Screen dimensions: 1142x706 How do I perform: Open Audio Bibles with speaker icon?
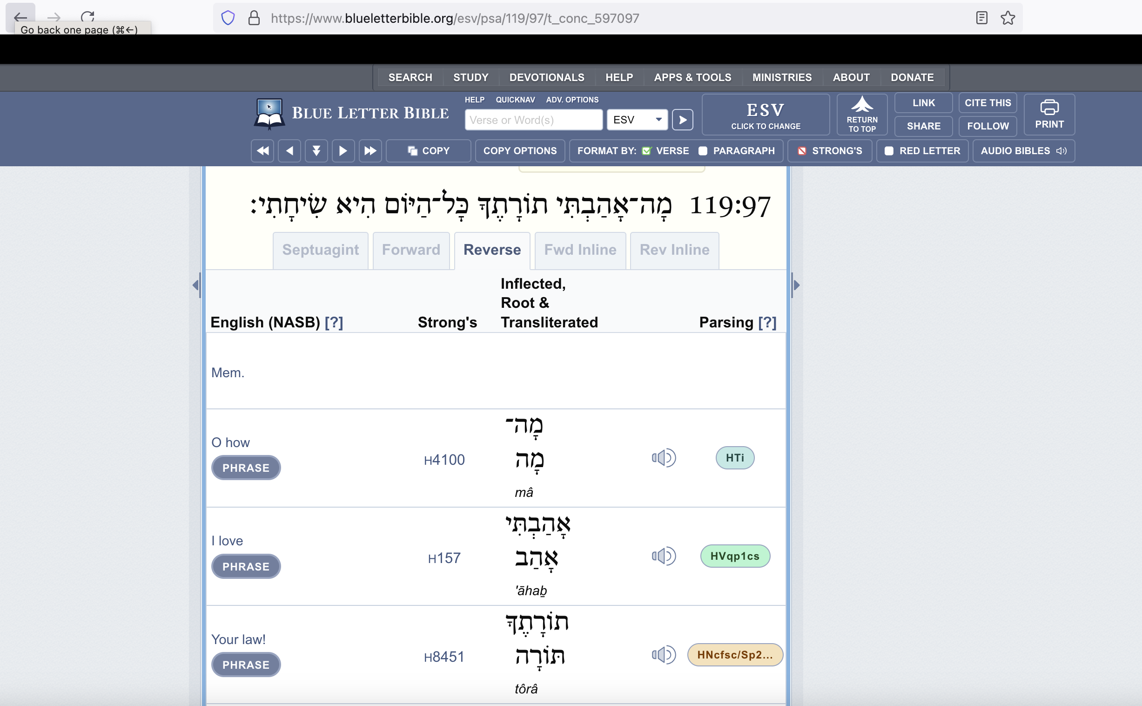1023,151
